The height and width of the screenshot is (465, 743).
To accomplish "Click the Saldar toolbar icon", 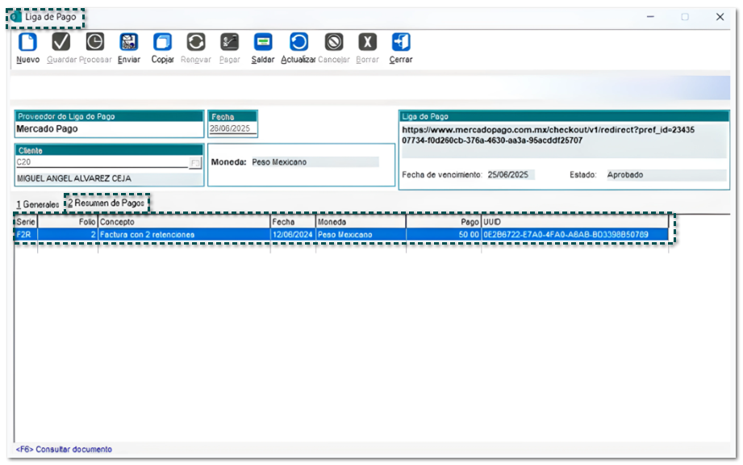I will click(x=263, y=43).
